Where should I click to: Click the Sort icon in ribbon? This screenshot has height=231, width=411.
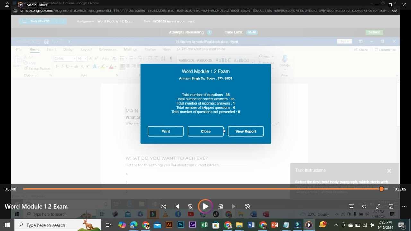(163, 59)
